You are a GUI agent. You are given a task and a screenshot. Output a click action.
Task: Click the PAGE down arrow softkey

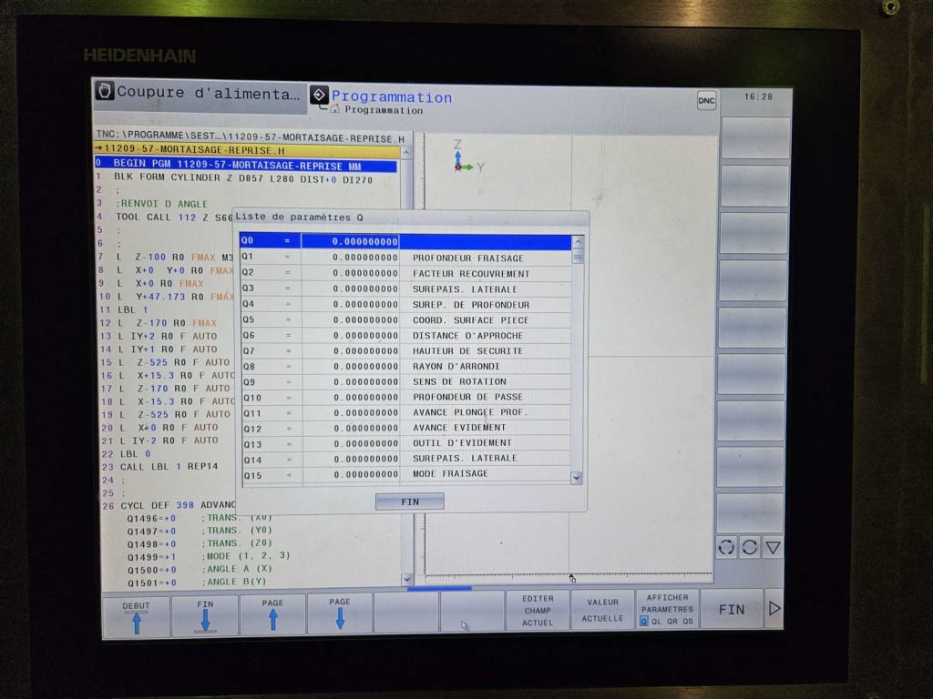pyautogui.click(x=339, y=614)
